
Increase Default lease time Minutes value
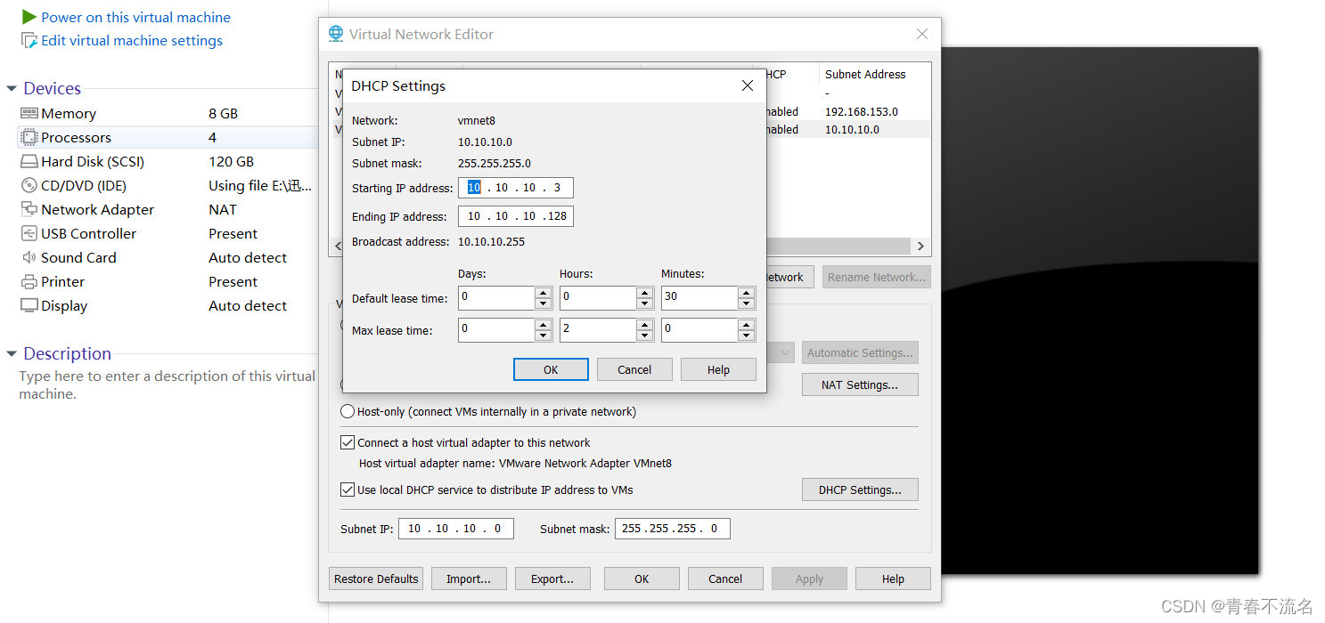[x=746, y=293]
